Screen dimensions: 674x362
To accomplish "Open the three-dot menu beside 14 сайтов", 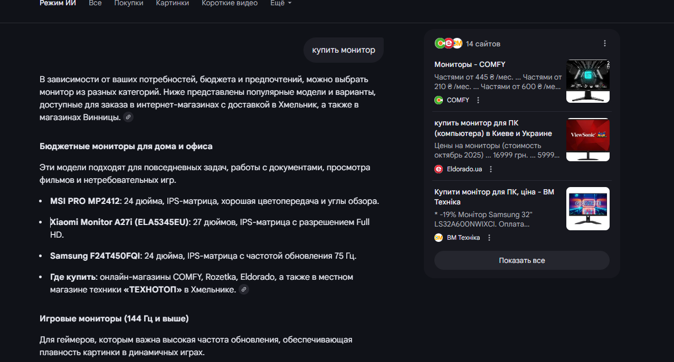I will point(605,44).
